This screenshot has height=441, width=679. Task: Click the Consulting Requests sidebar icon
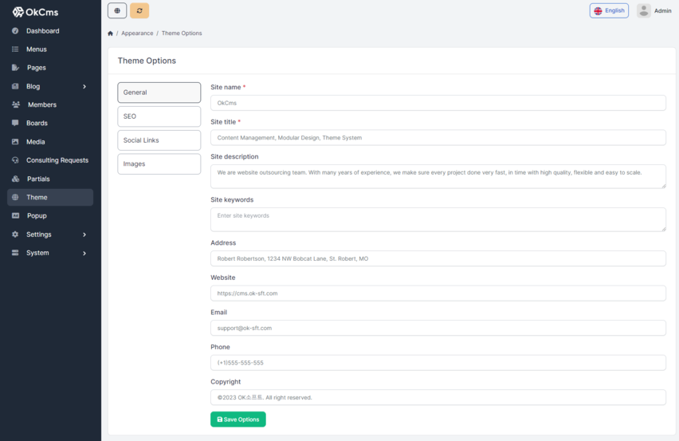(x=15, y=160)
